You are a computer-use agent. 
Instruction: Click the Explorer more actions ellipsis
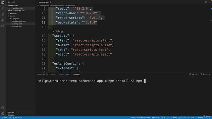(32, 2)
